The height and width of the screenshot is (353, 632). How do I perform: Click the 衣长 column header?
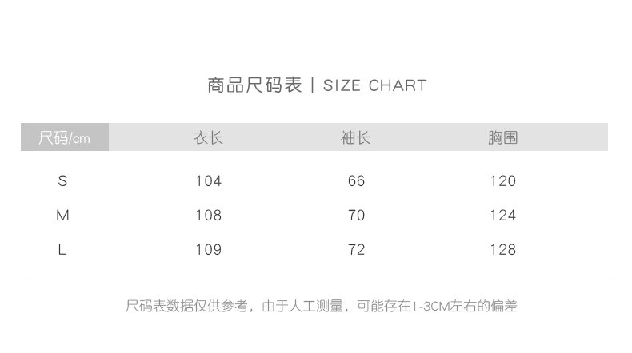pos(208,138)
